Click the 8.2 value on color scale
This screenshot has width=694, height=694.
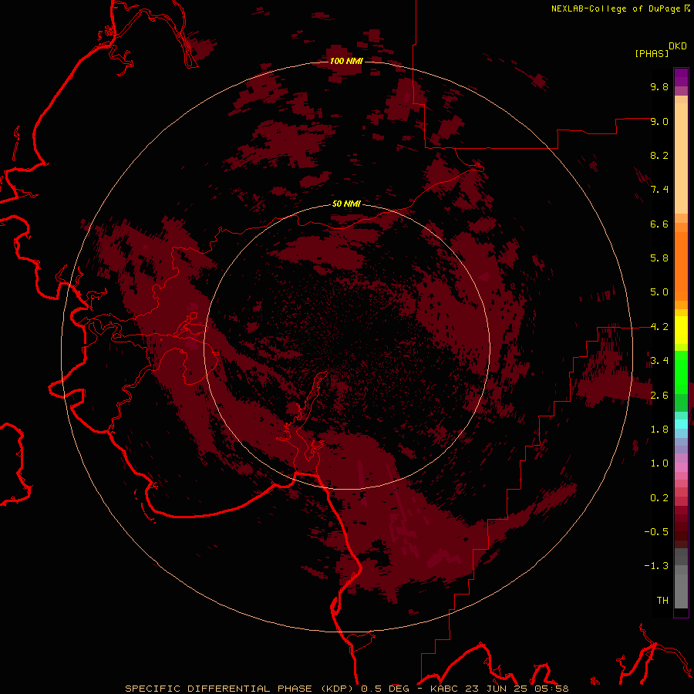point(659,155)
